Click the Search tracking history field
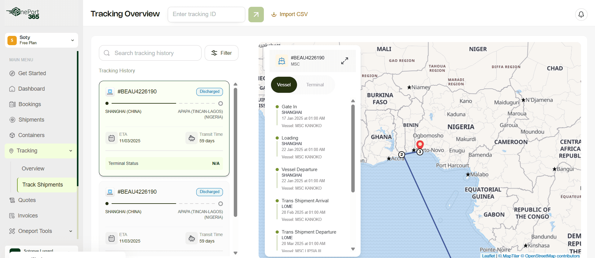595x258 pixels. (150, 53)
